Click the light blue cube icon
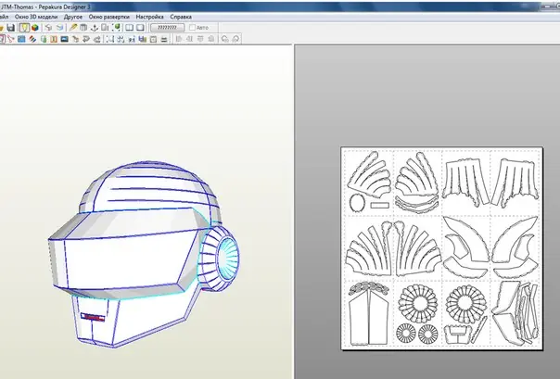This screenshot has height=379, width=560. point(59,28)
